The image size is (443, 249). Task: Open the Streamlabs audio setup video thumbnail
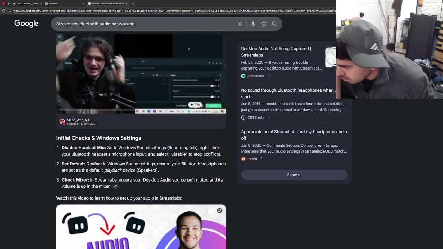pos(141,227)
